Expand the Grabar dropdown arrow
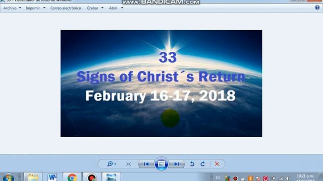Screen dimensions: 323x181 102,8
